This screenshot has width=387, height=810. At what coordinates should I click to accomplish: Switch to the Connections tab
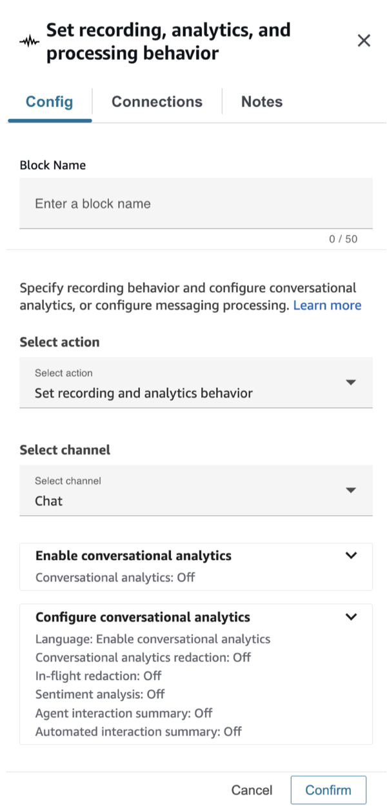click(157, 101)
